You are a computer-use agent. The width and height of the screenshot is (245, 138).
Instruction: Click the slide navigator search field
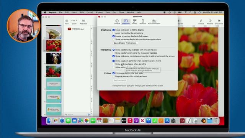click(x=77, y=115)
